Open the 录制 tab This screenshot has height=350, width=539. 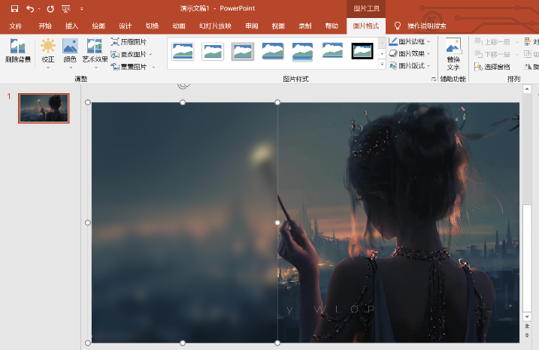coord(305,26)
